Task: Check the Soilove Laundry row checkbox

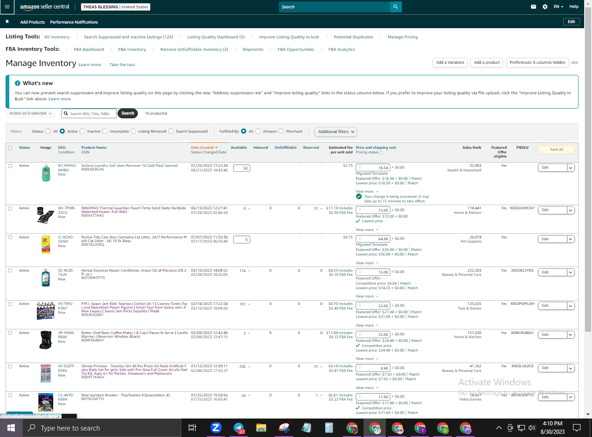Action: 10,166
